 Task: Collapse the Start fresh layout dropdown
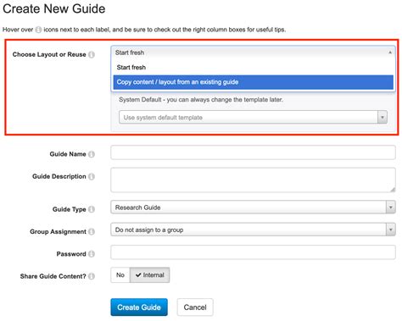pyautogui.click(x=253, y=53)
